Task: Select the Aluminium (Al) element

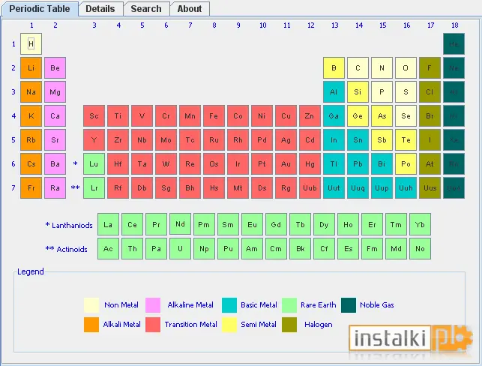Action: pyautogui.click(x=334, y=92)
